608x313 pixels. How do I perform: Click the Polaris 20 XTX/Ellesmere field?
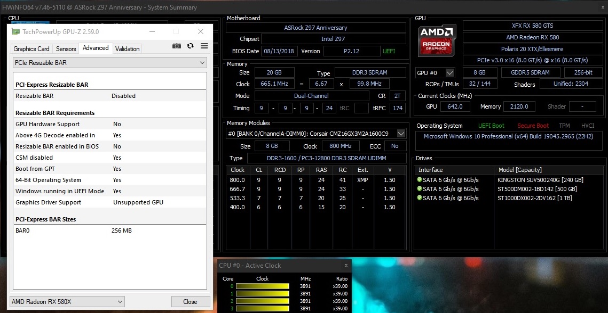click(532, 49)
